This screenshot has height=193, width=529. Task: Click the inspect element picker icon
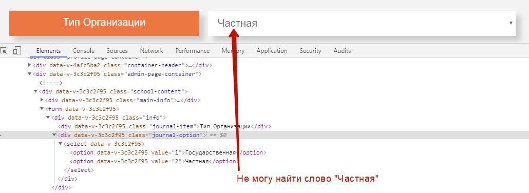coord(4,51)
